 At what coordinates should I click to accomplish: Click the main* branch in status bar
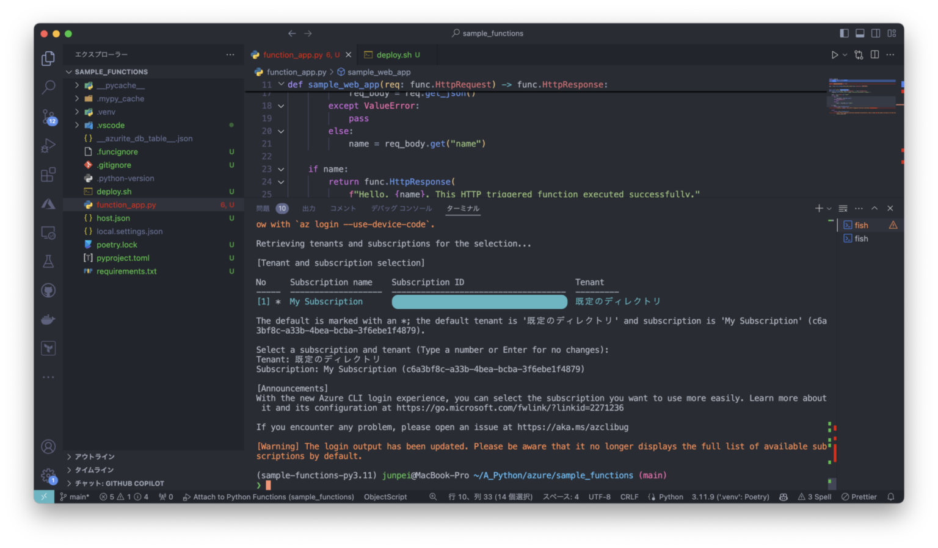click(74, 497)
